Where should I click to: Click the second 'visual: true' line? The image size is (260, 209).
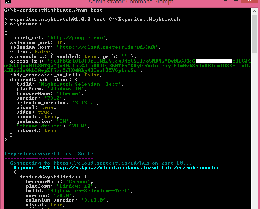pyautogui.click(x=45, y=205)
